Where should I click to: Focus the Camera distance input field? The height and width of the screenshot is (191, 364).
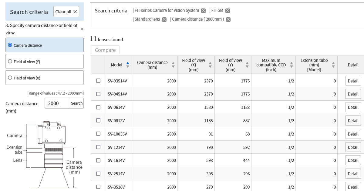pyautogui.click(x=57, y=103)
